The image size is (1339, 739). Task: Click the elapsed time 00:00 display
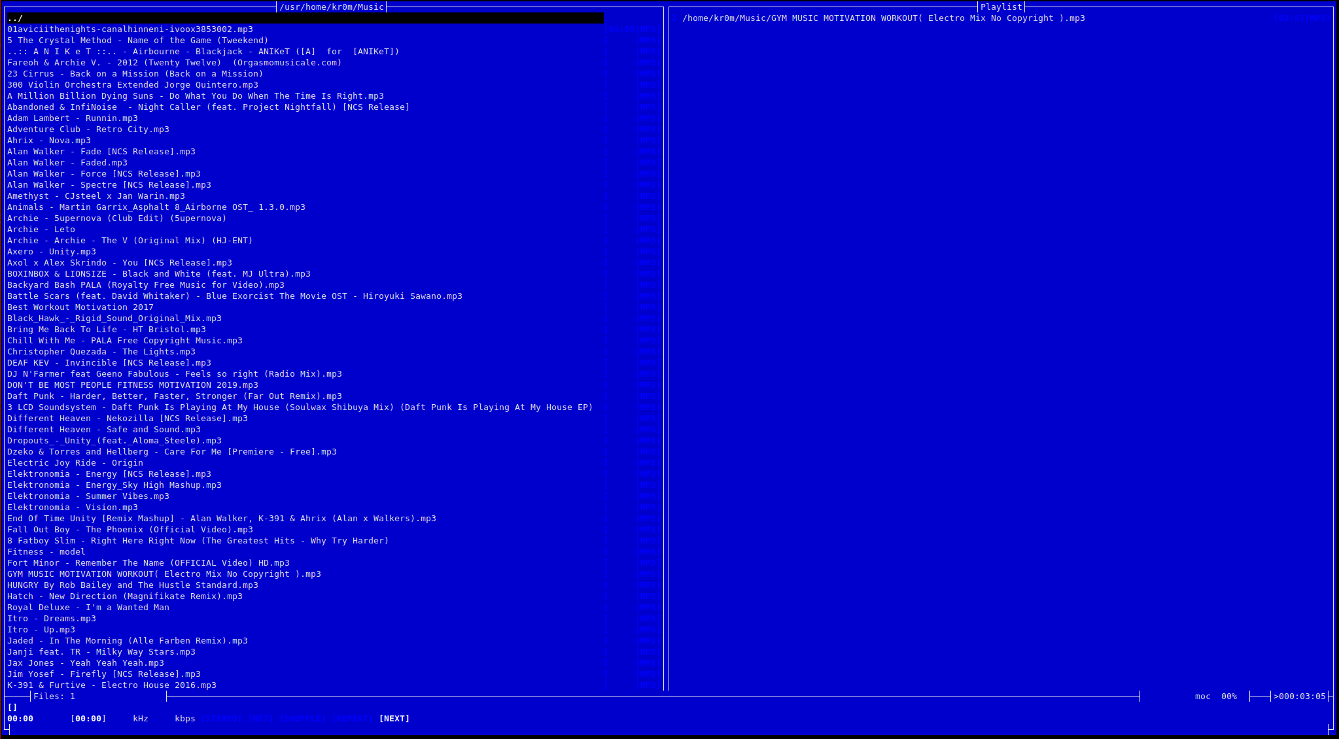[x=20, y=718]
